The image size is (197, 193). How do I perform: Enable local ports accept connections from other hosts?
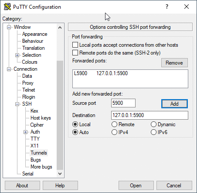point(75,45)
